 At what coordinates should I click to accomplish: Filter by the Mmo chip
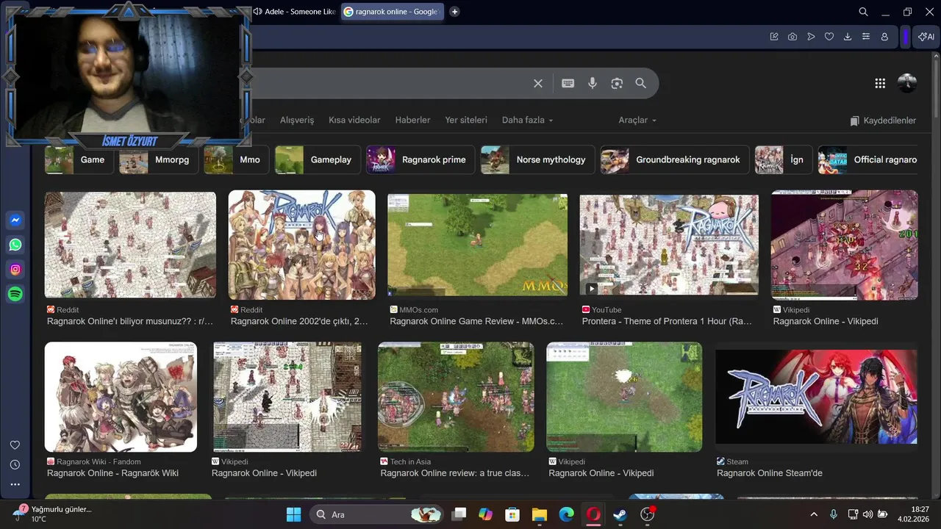(237, 159)
